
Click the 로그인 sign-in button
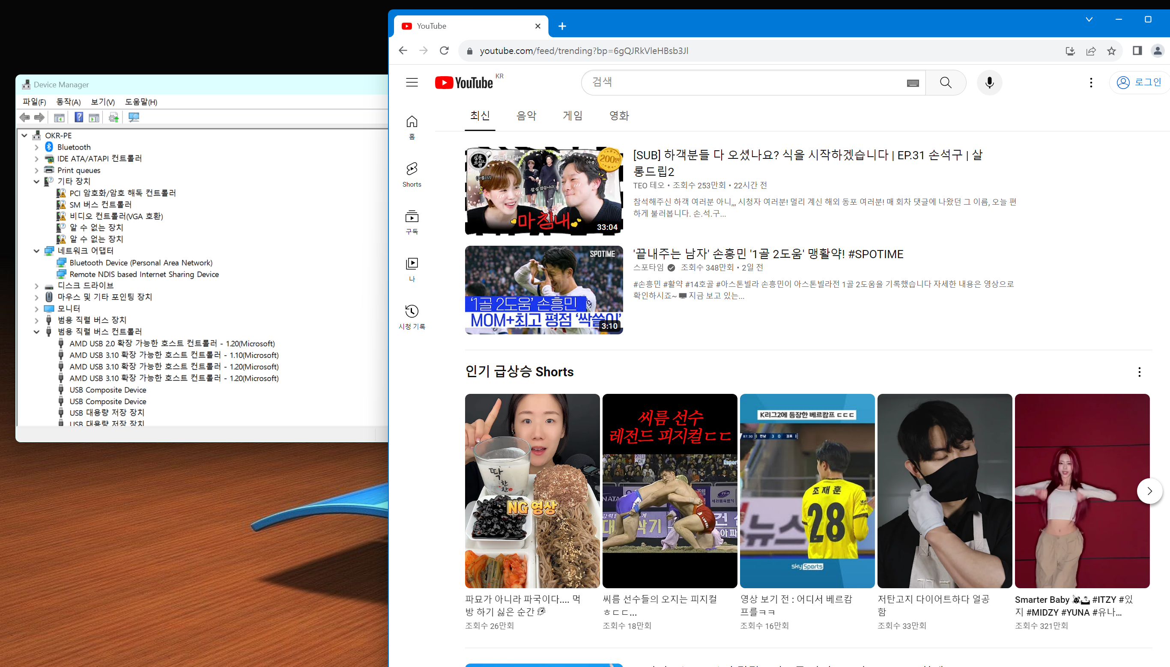click(x=1140, y=83)
